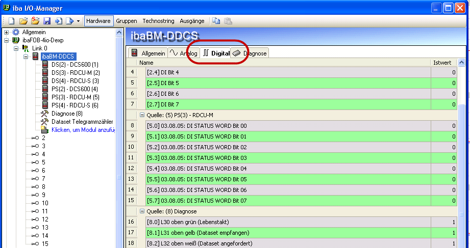This screenshot has width=470, height=248.
Task: Click the ibaBM-DDCS module icon in tree
Action: pyautogui.click(x=35, y=56)
